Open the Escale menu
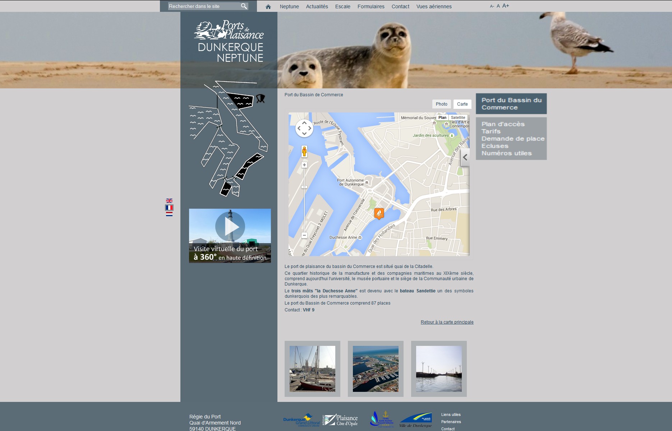Image resolution: width=672 pixels, height=431 pixels. click(342, 6)
